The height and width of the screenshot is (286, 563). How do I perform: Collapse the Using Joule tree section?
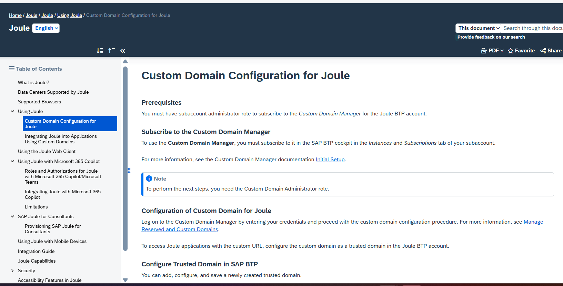pyautogui.click(x=12, y=111)
